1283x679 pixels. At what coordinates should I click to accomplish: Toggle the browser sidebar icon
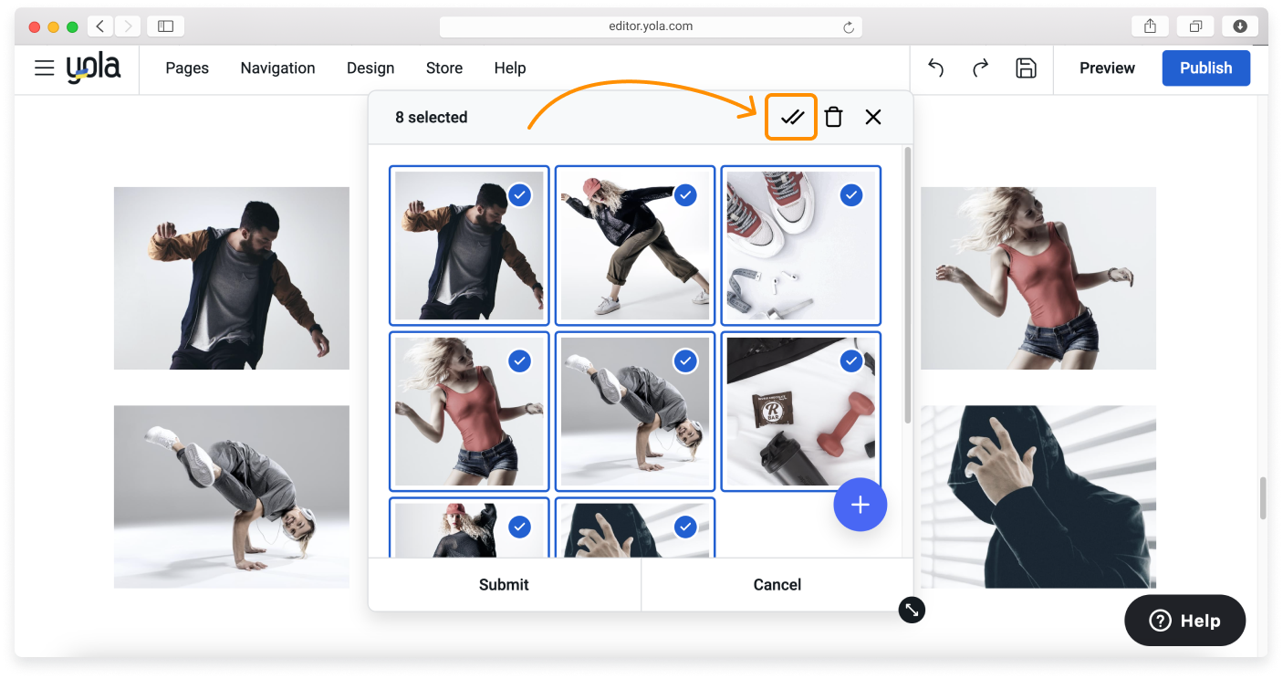pyautogui.click(x=165, y=26)
